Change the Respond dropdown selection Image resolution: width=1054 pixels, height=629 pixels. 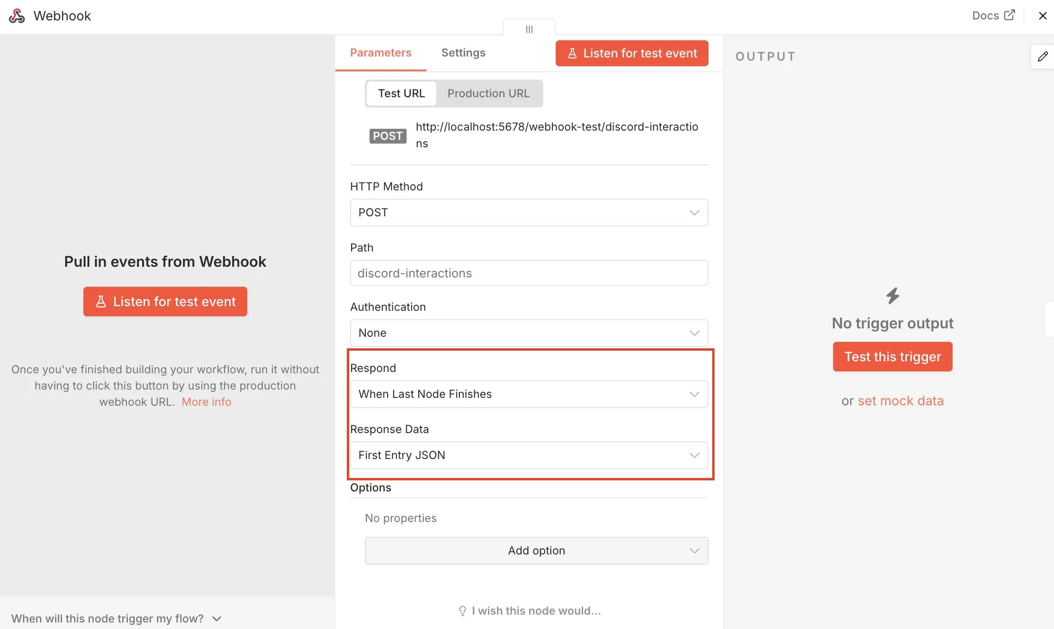tap(528, 394)
